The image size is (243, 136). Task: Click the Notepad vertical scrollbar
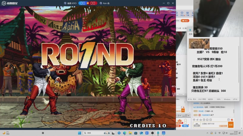pos(239,64)
